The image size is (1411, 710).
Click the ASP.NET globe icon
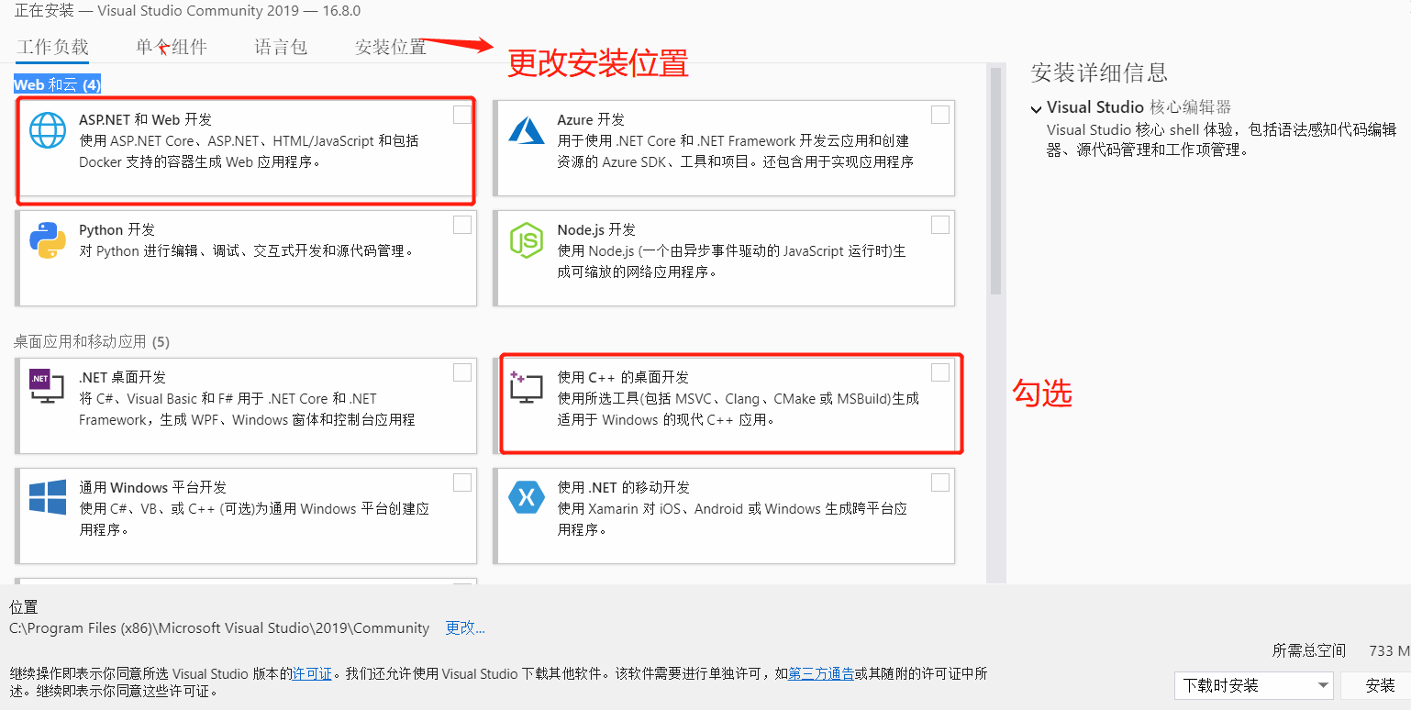point(47,130)
